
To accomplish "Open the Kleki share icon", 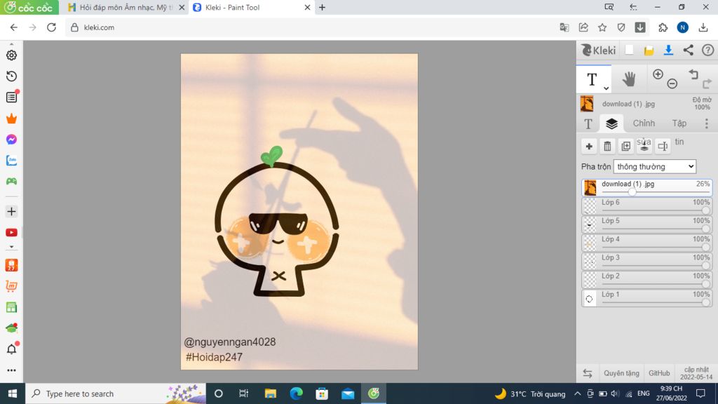I will point(689,50).
